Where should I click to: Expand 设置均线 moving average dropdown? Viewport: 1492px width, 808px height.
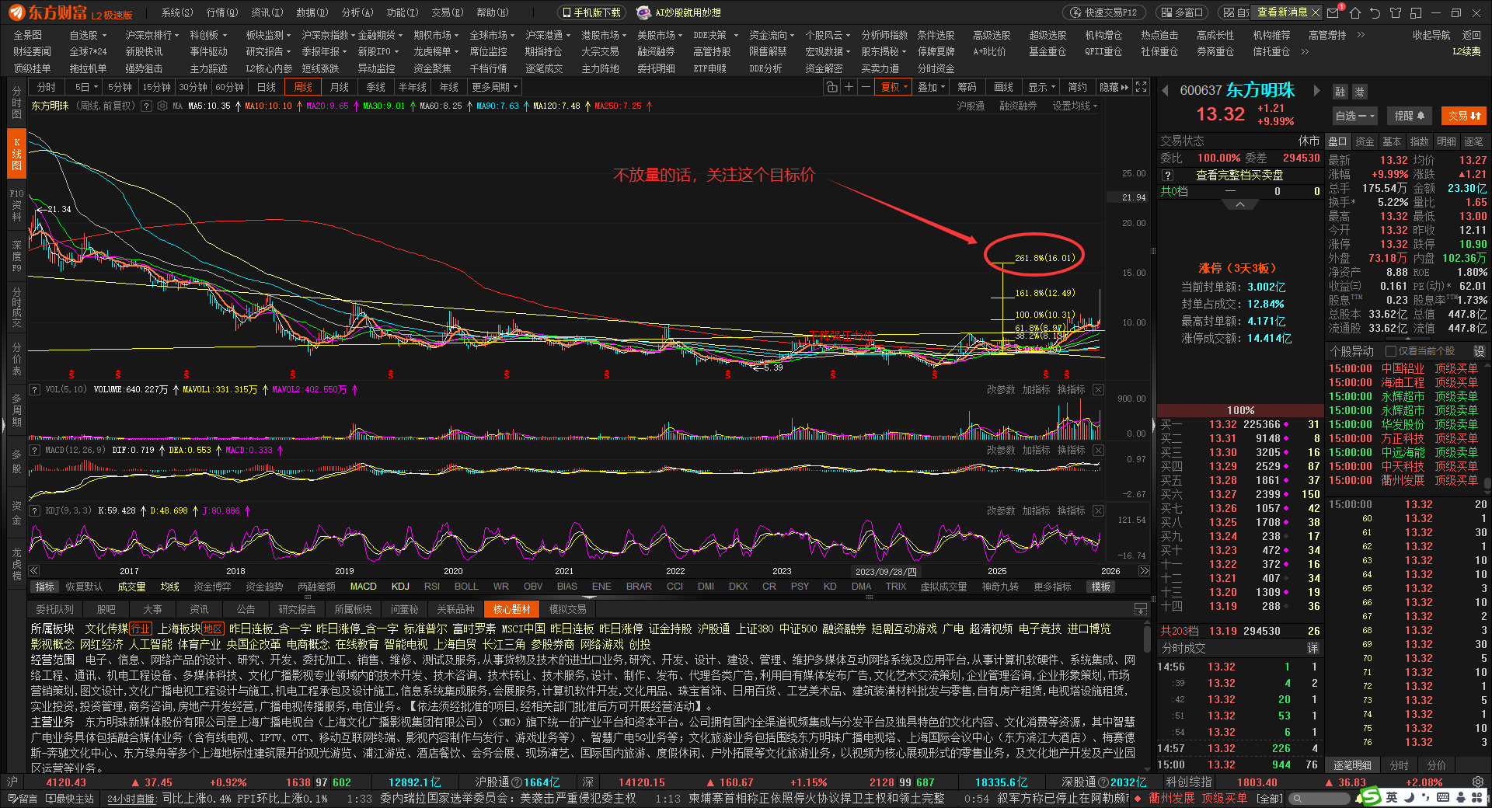point(1075,106)
